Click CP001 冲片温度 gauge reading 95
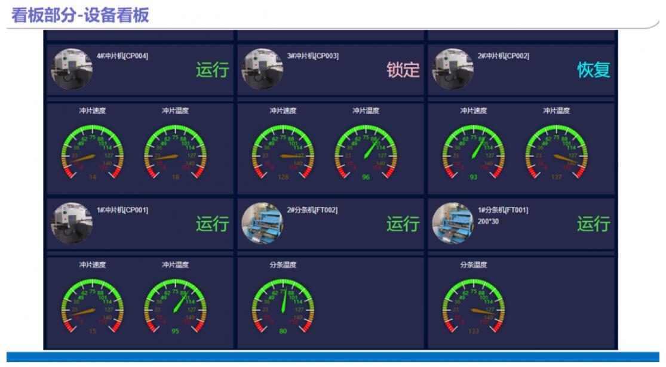 click(x=175, y=306)
